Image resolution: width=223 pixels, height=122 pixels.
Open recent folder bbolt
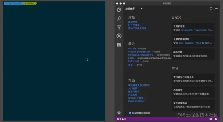point(131,58)
